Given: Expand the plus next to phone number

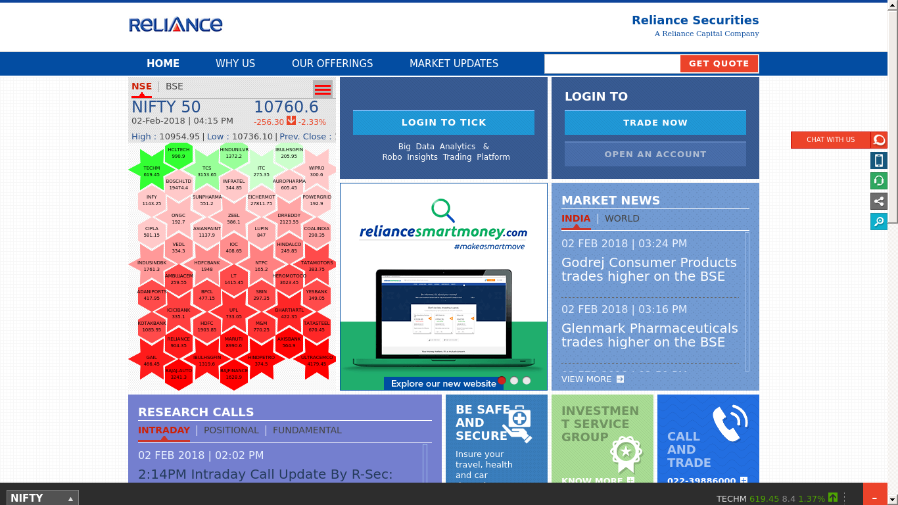Looking at the screenshot, I should click(744, 481).
